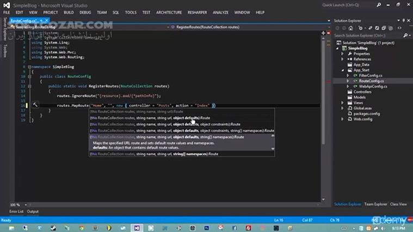Collapse the SimpleBlog project node
This screenshot has width=413, height=232.
(337, 48)
